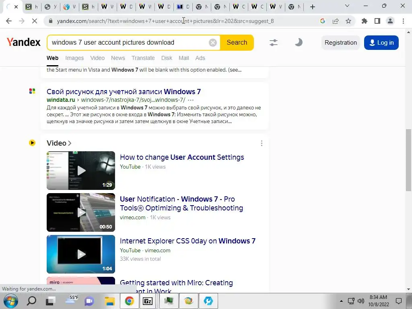This screenshot has height=309, width=412.
Task: Open the three-dot menu beside the windata.ru URL
Action: (191, 100)
